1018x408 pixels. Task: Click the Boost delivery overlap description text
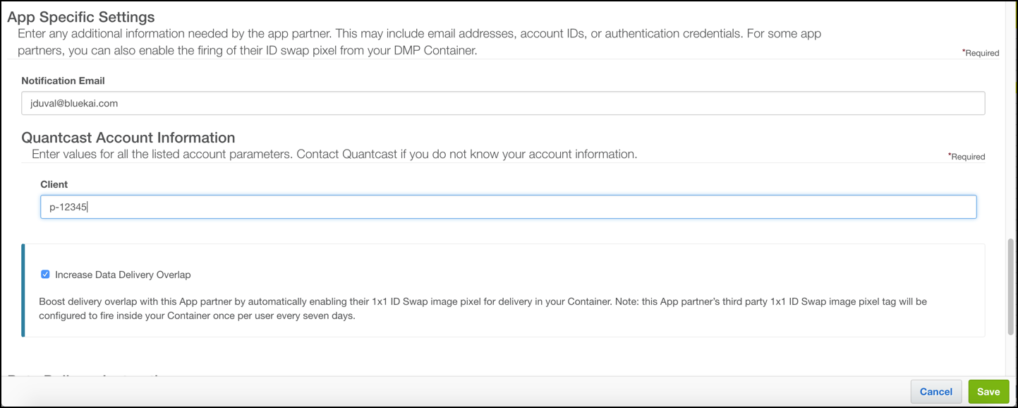(483, 308)
